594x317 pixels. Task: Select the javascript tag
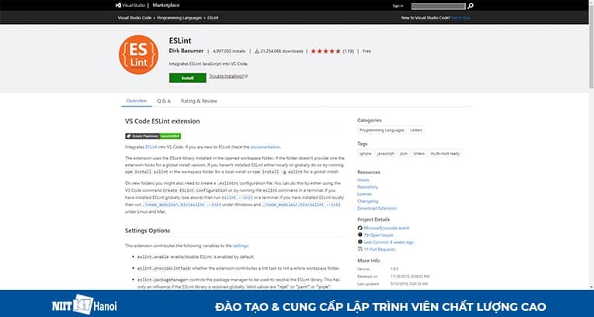point(386,154)
